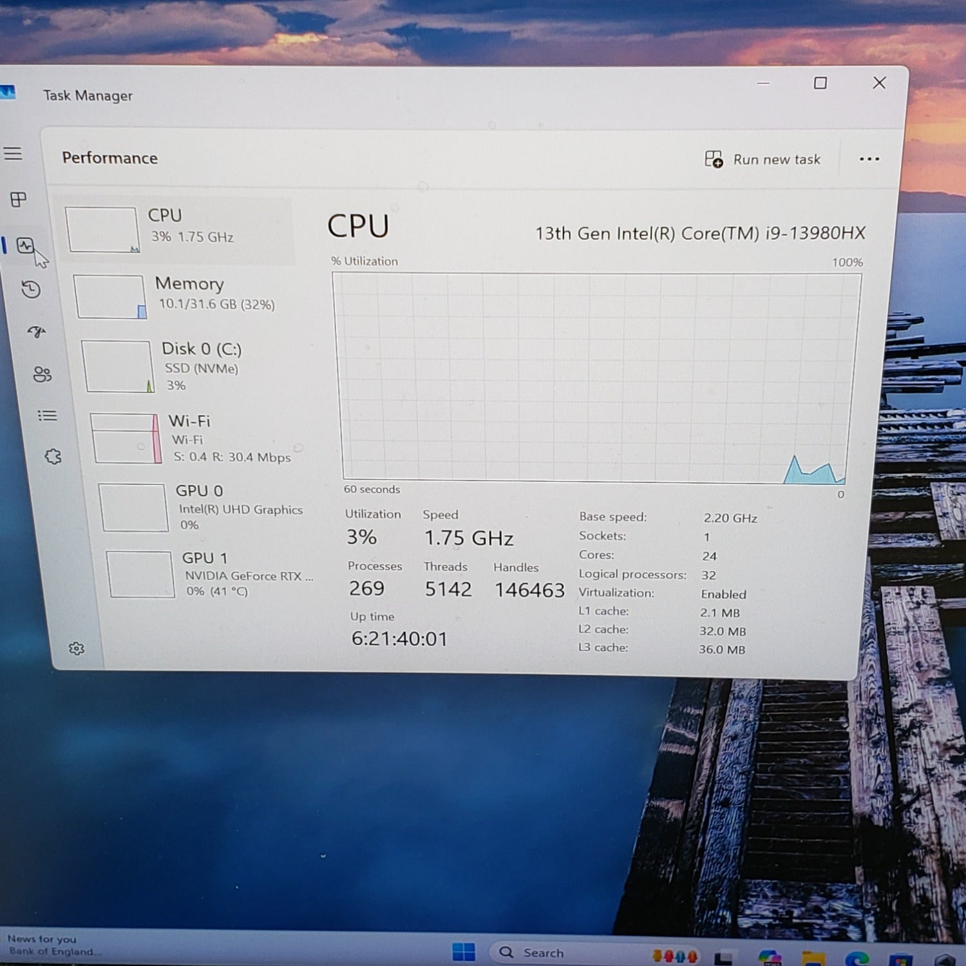
Task: Select CPU in the resource list
Action: (177, 228)
